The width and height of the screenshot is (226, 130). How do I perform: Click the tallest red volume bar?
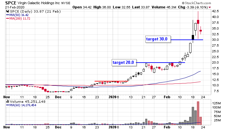click(x=198, y=113)
